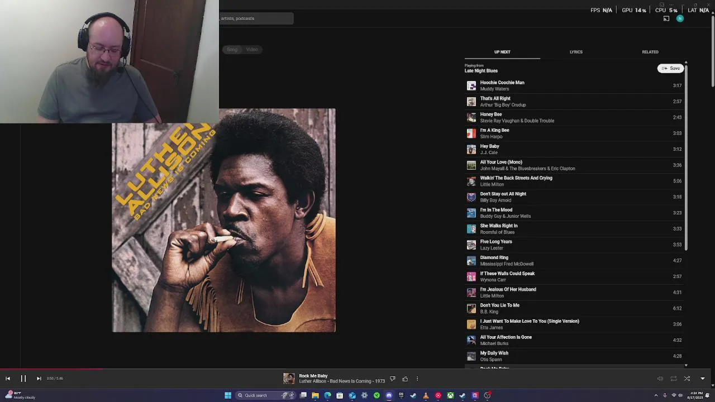Screen dimensions: 715x402
Task: Open the RELATED tab
Action: (x=650, y=52)
